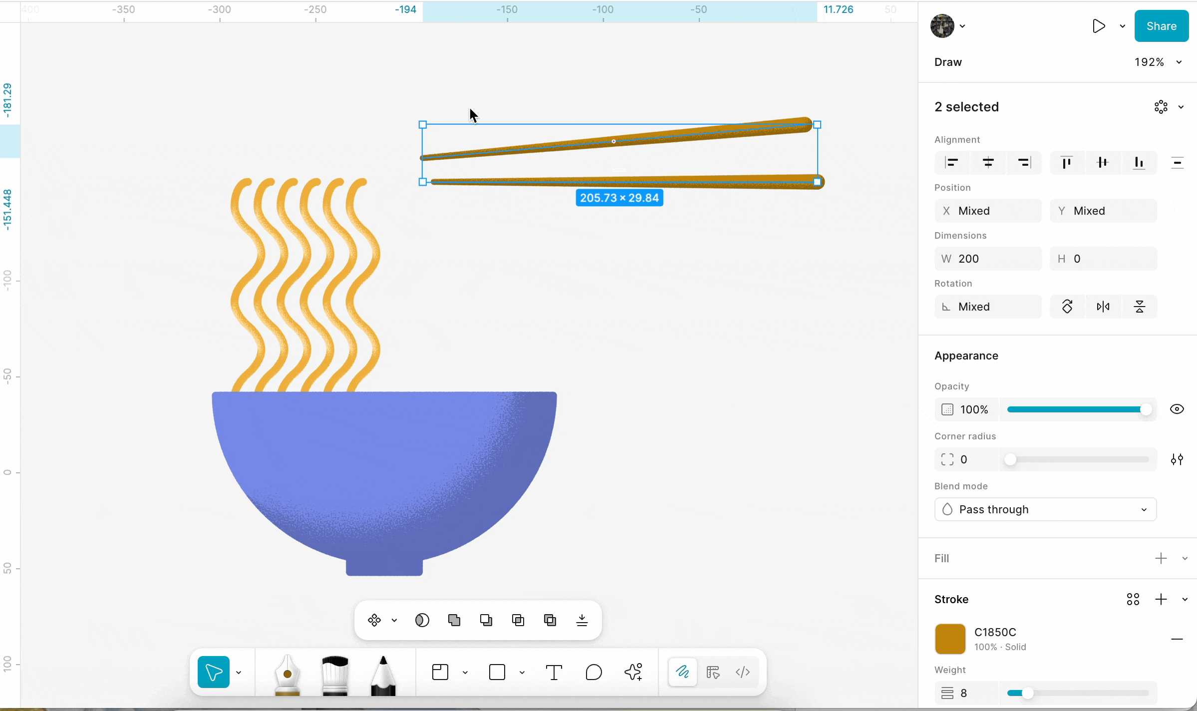
Task: Align selection top
Action: click(1067, 163)
